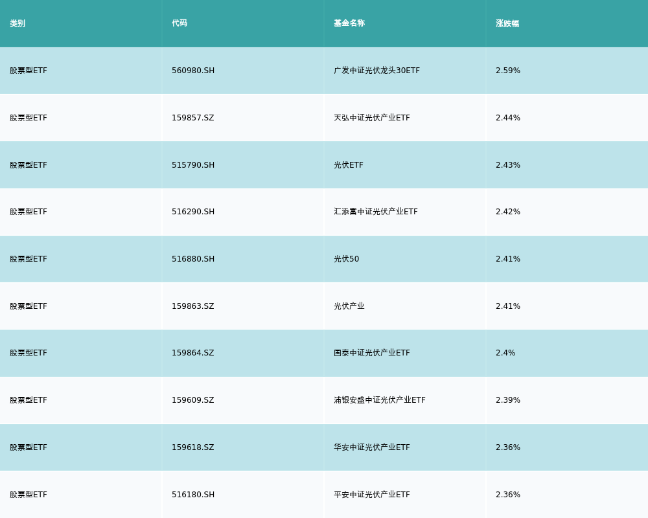Select fund name 光伏ETF
The image size is (648, 518).
click(349, 165)
